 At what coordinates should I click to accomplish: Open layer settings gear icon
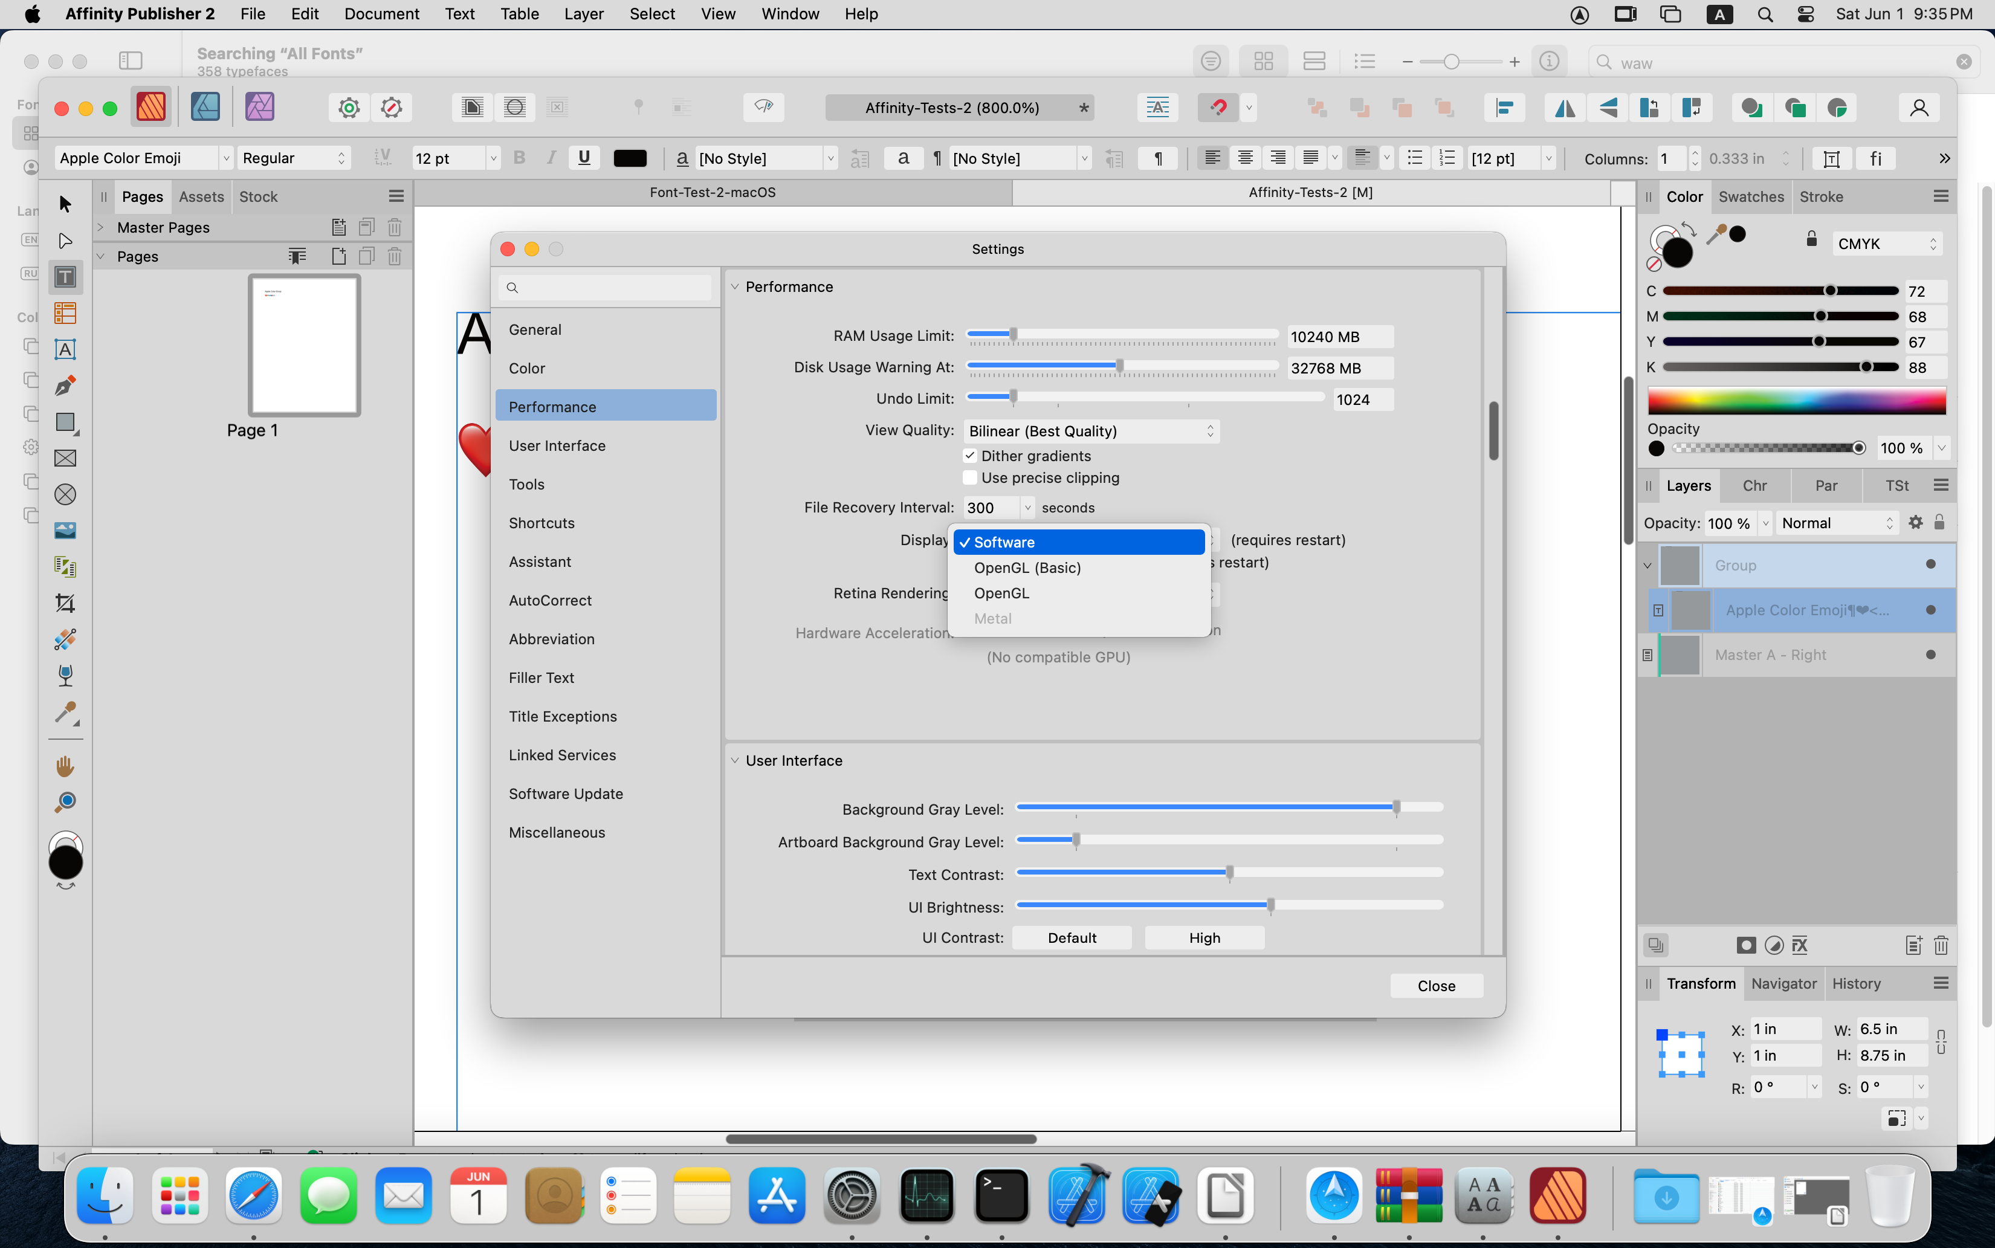click(1916, 523)
